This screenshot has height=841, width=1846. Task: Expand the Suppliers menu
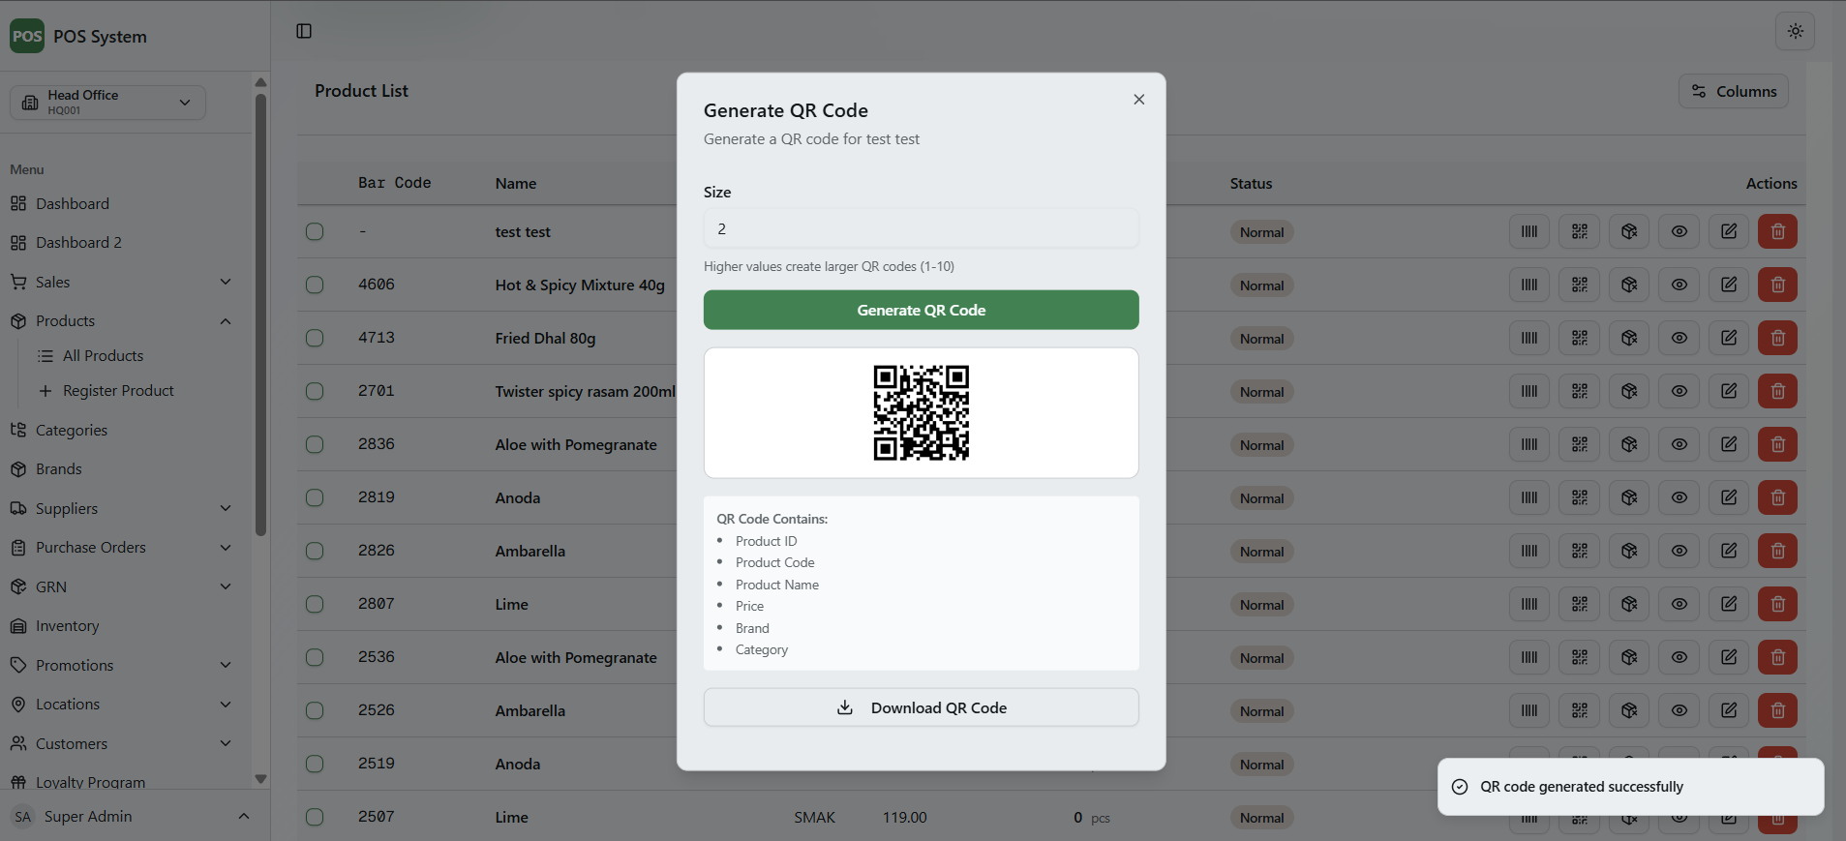click(x=121, y=508)
